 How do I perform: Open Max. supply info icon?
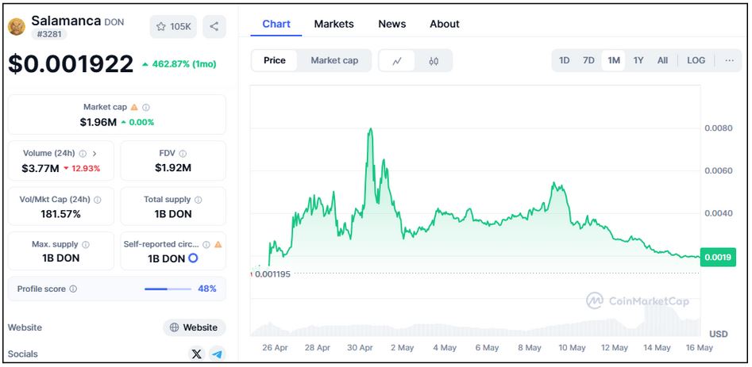[86, 244]
